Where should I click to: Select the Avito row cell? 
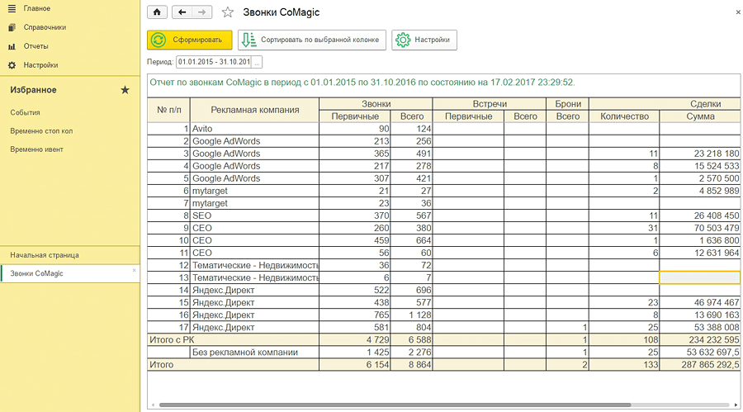(x=253, y=129)
